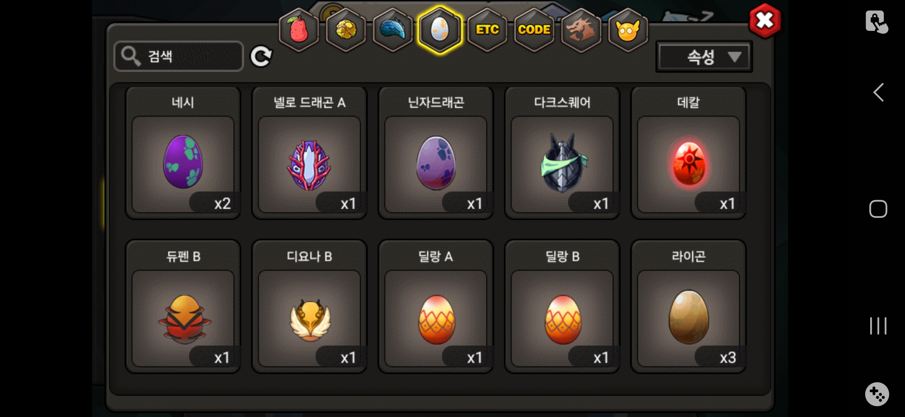Open the red fruit food tab
The height and width of the screenshot is (417, 905).
tap(299, 30)
